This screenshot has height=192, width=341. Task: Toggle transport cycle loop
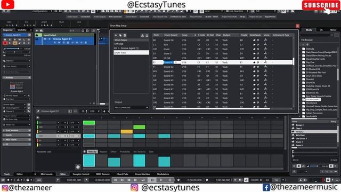143,180
